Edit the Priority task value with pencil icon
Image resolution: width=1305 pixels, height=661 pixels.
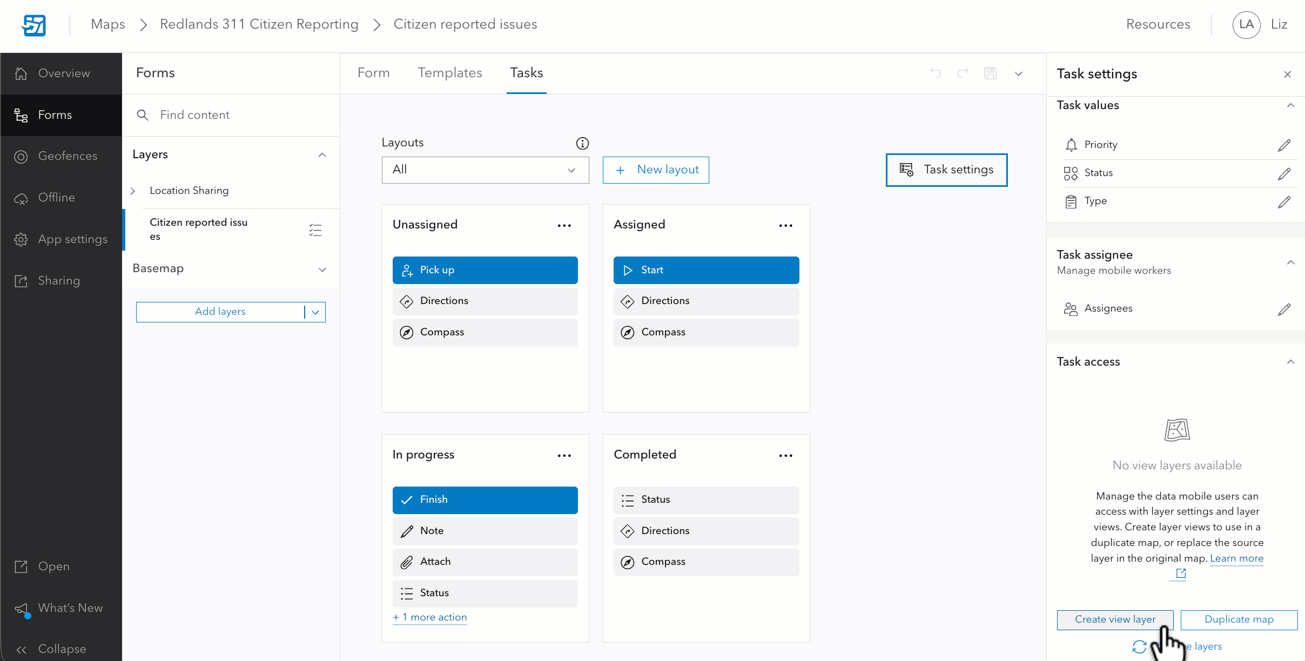pyautogui.click(x=1285, y=144)
